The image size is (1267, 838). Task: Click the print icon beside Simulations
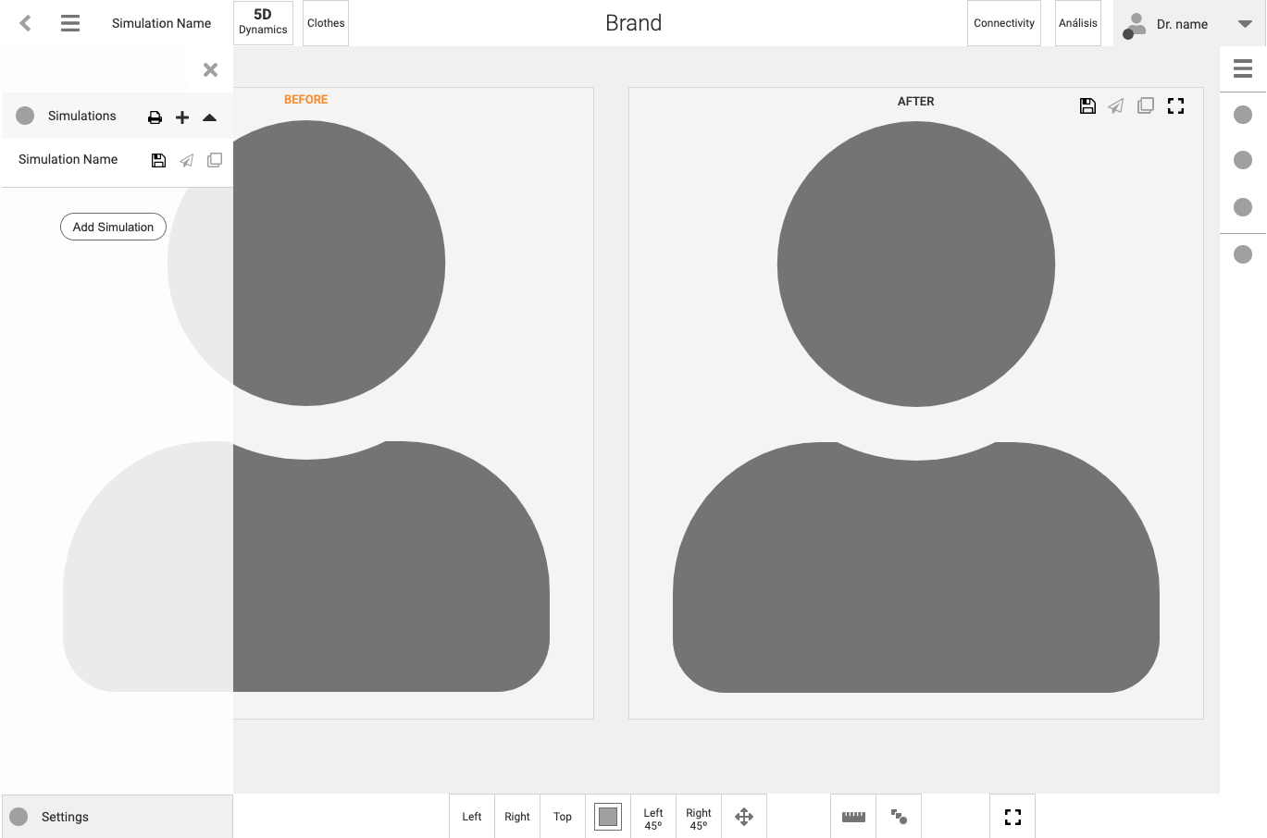point(155,117)
